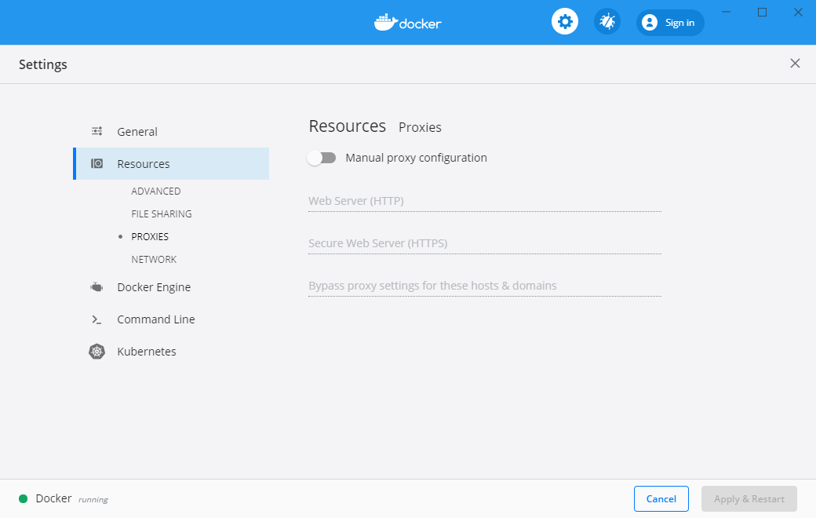Click the Cancel button
This screenshot has height=518, width=816.
(661, 498)
